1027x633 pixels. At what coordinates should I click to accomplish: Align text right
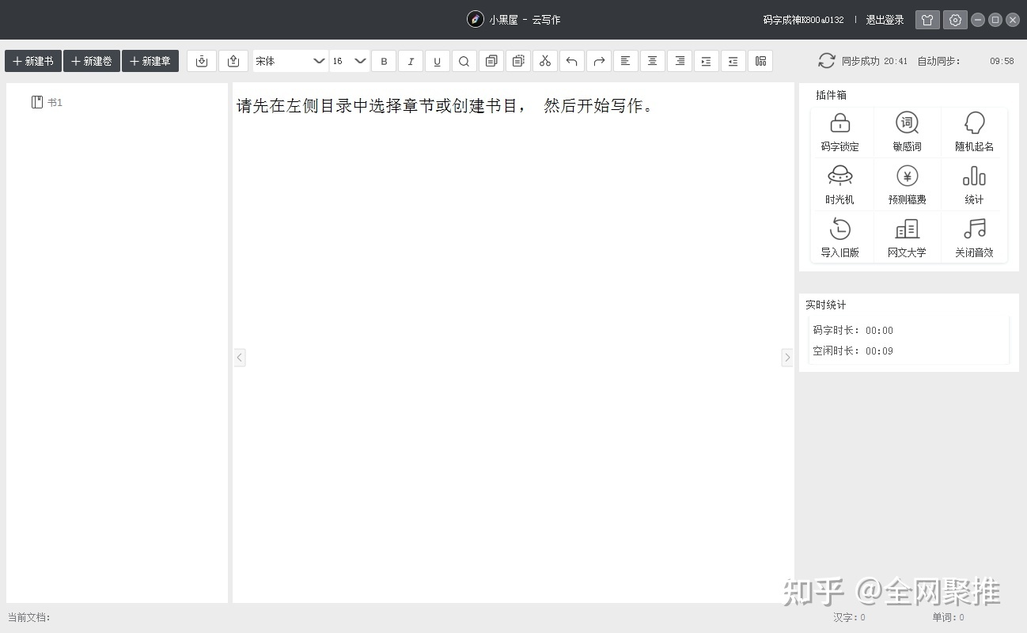pyautogui.click(x=680, y=61)
